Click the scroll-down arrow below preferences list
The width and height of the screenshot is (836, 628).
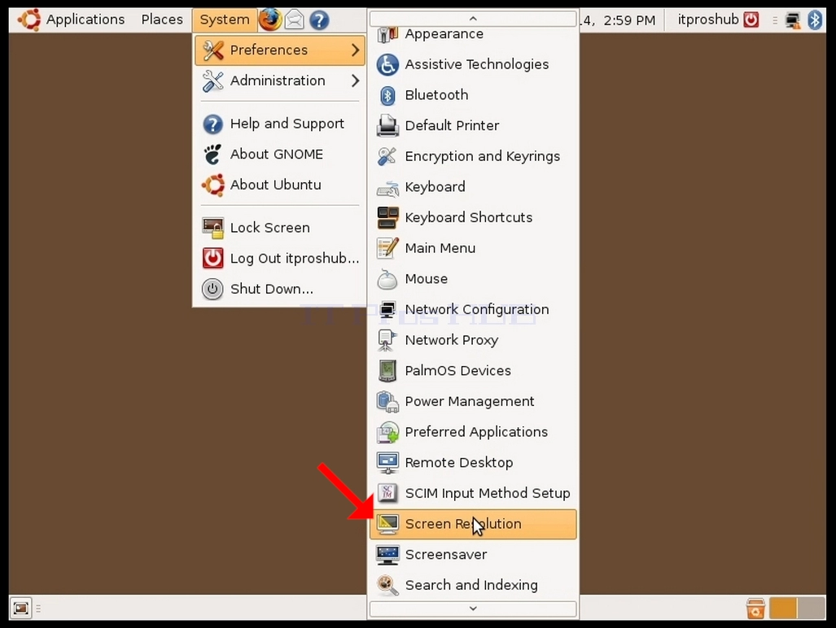[x=473, y=608]
